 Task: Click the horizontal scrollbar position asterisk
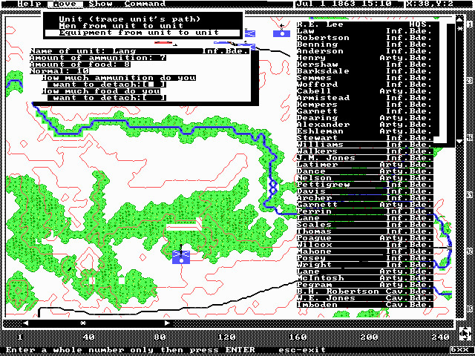pos(82,323)
